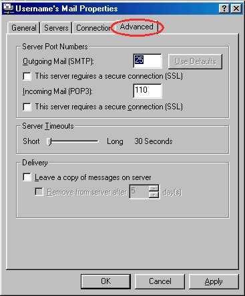Click the question mark help button
Viewport: 245px width, 296px height.
click(224, 9)
